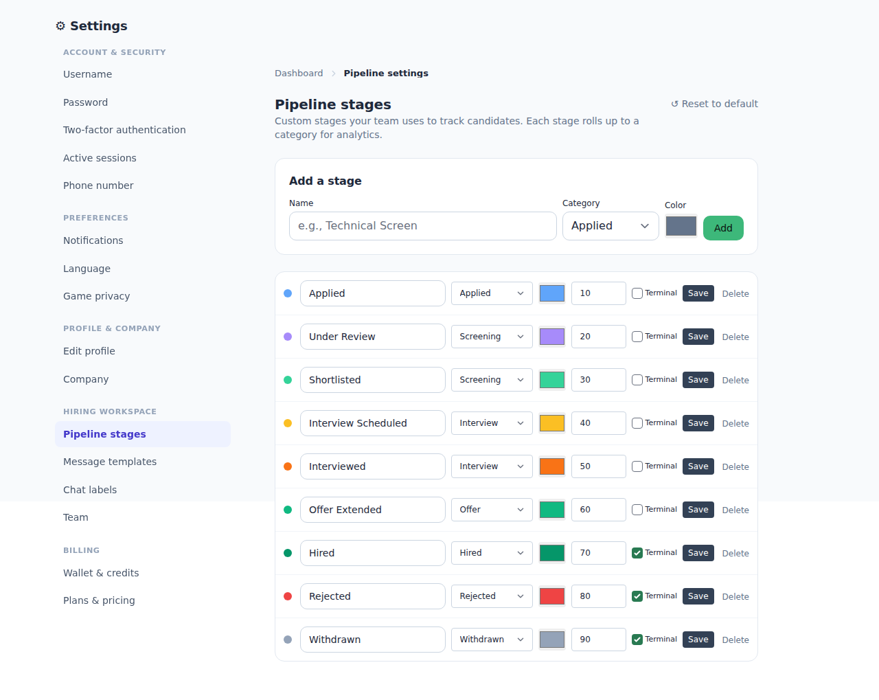Click the Hired name field
879x700 pixels.
click(x=373, y=553)
